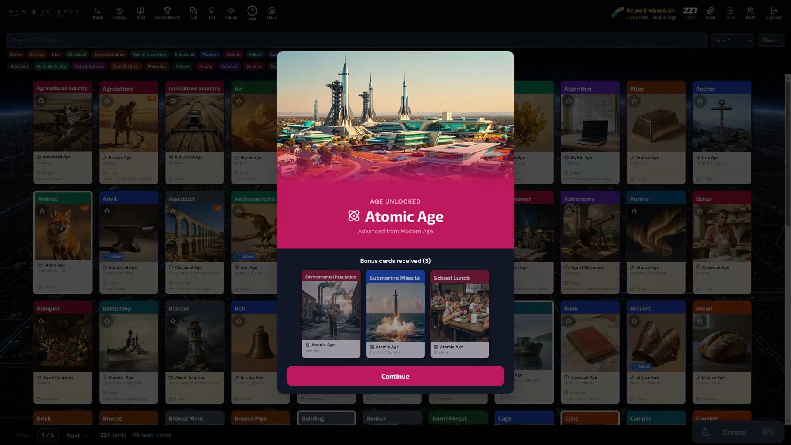This screenshot has height=445, width=791.
Task: Filter by Classical age tag
Action: [x=77, y=54]
